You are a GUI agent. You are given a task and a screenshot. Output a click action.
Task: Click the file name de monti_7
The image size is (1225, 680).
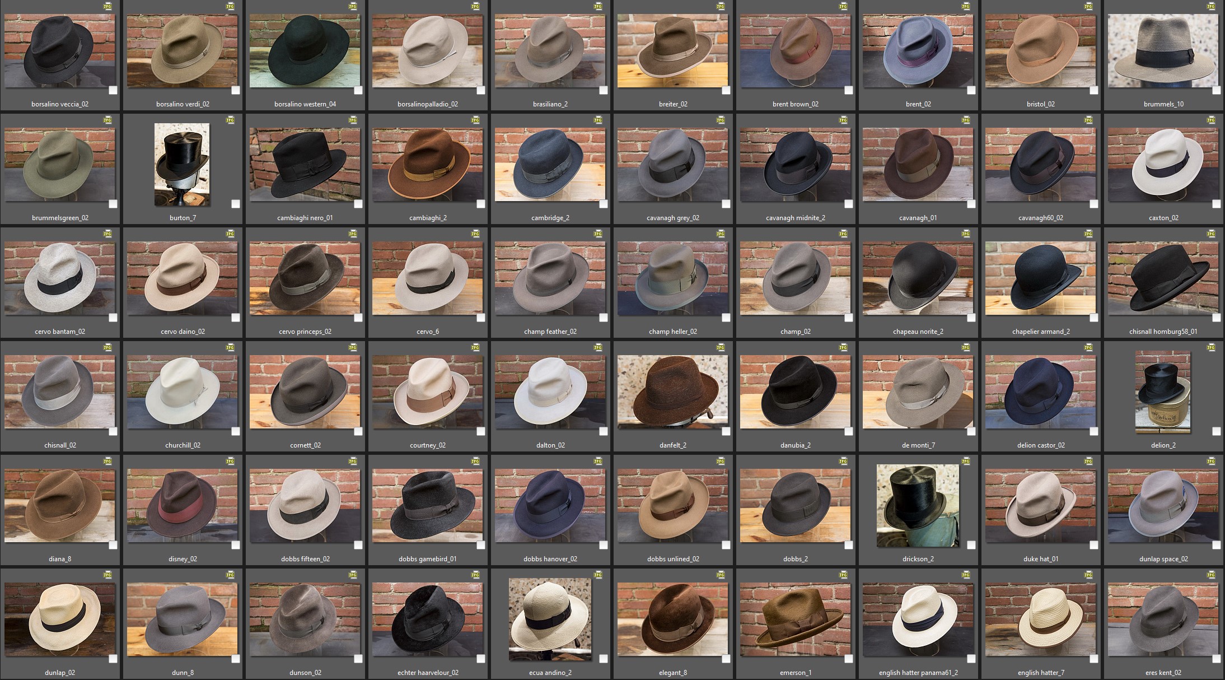pos(918,445)
